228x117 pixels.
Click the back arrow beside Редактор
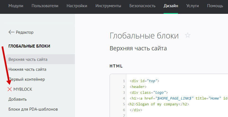click(11, 32)
